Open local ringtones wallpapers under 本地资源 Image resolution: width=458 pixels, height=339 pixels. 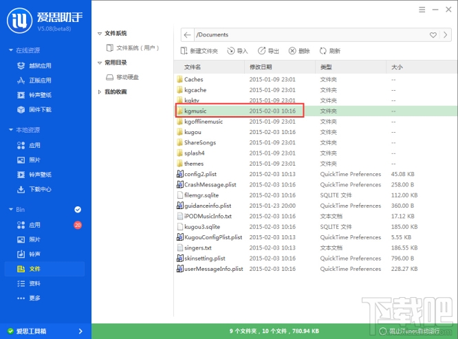(34, 175)
